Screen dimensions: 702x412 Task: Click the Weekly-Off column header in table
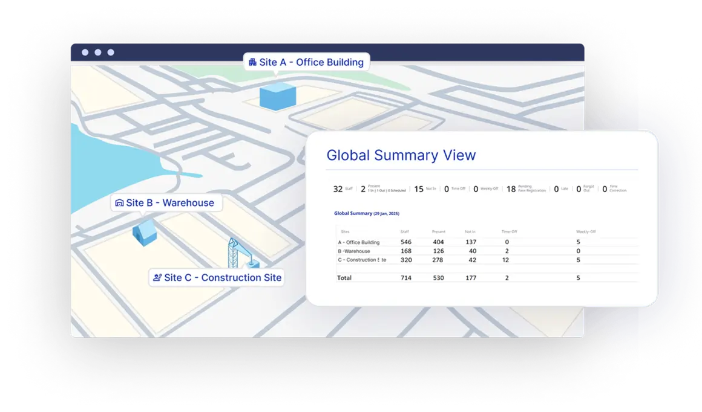click(x=586, y=232)
